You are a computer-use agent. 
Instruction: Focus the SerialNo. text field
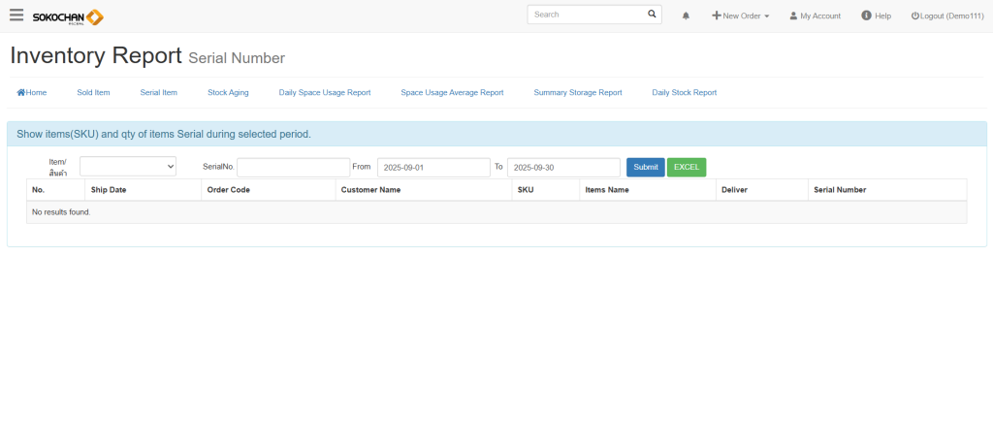[293, 167]
